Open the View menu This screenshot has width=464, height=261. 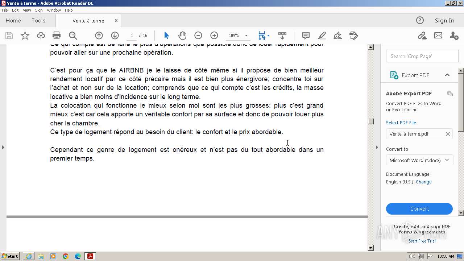[27, 10]
